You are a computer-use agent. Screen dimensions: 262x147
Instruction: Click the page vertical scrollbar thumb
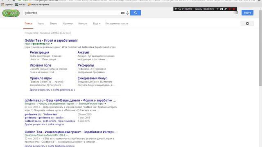click(x=260, y=48)
